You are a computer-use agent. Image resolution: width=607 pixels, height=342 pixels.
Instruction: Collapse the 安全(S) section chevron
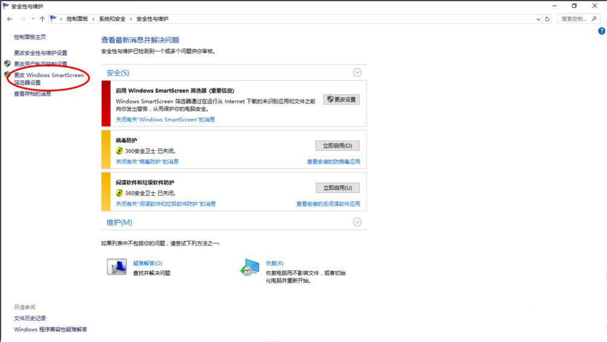[x=357, y=73]
